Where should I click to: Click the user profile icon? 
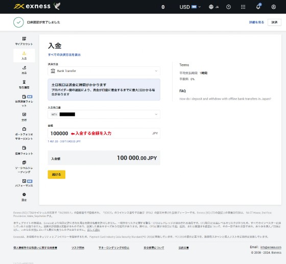(x=273, y=7)
